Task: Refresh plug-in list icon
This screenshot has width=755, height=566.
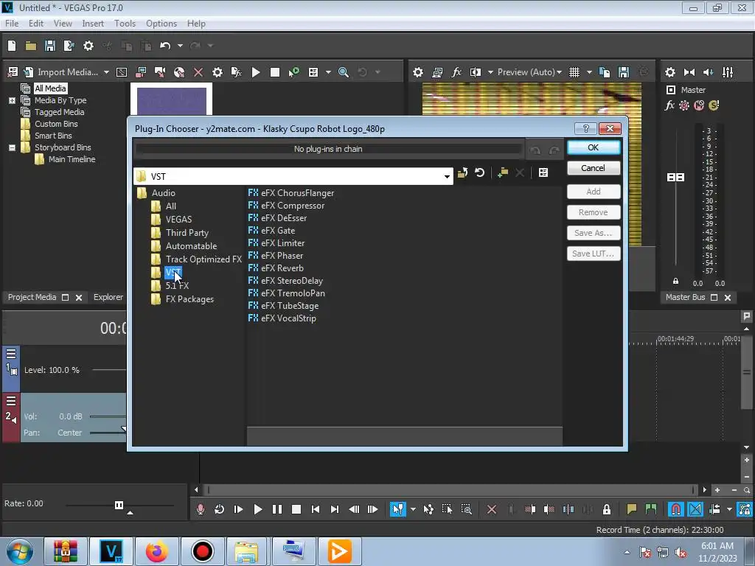Action: point(479,172)
